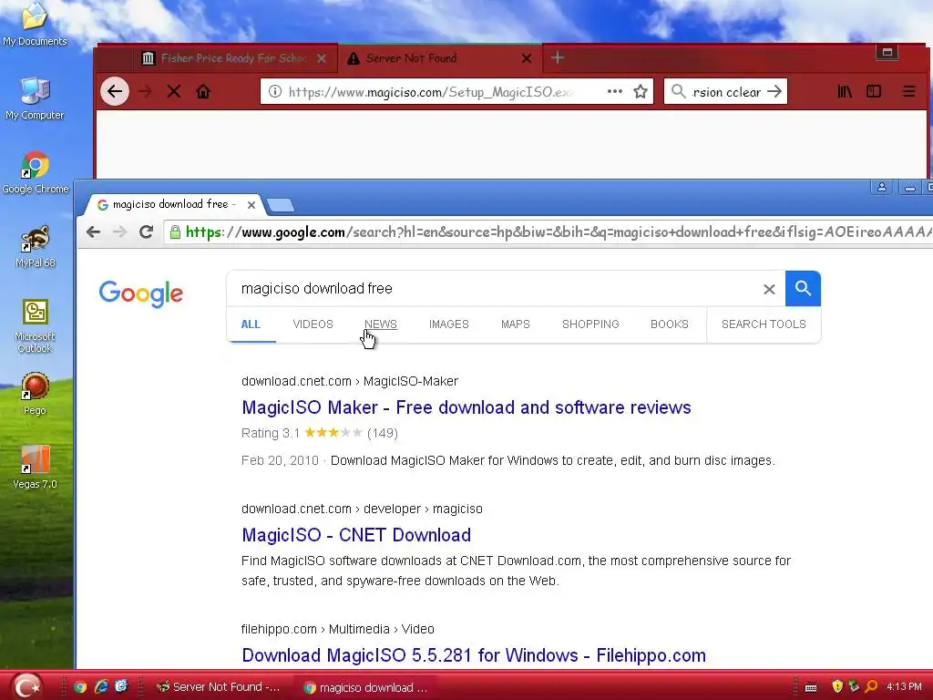This screenshot has width=933, height=700.
Task: Open new tab button in Chrome window
Action: pos(281,205)
